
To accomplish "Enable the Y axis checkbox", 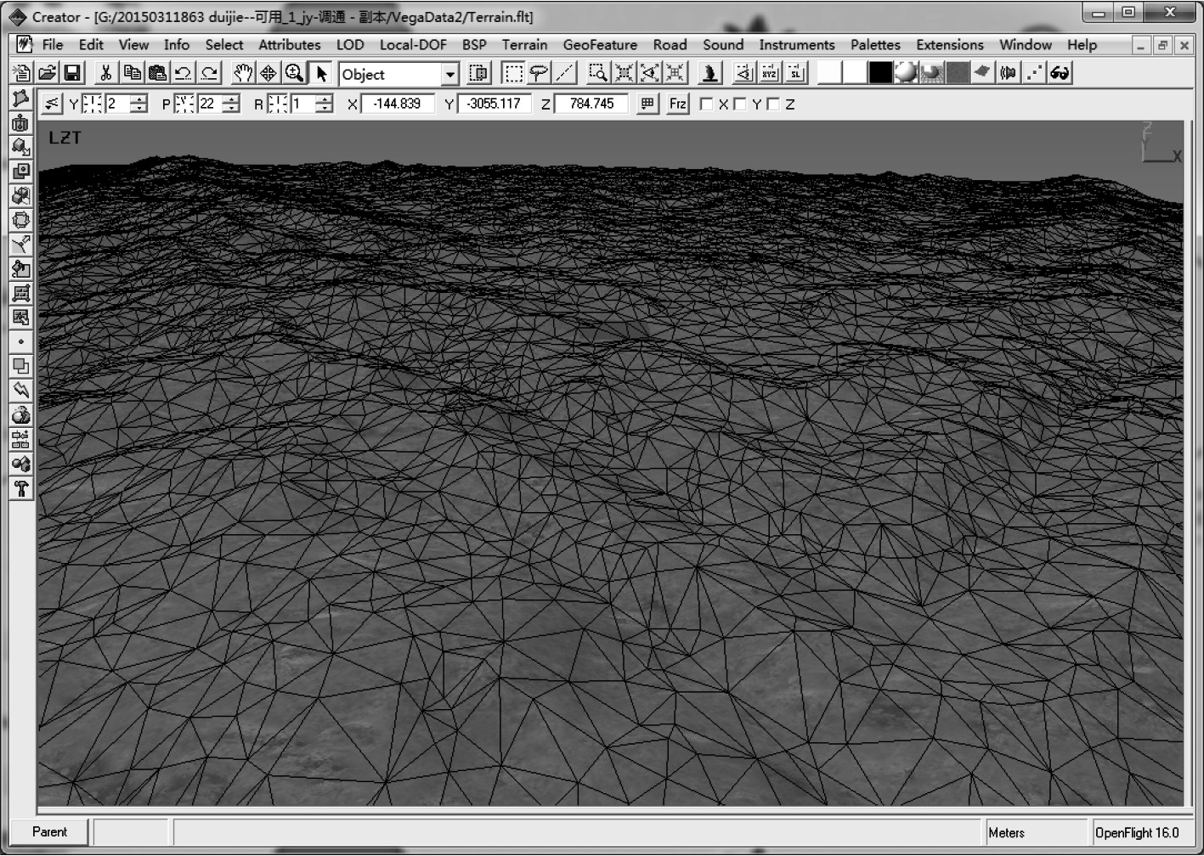I will 740,104.
